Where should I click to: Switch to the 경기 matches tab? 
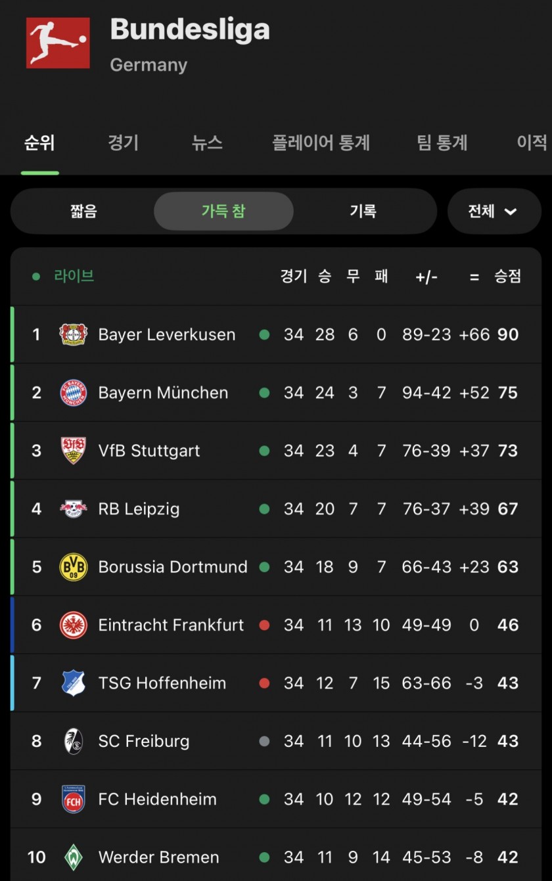click(123, 143)
